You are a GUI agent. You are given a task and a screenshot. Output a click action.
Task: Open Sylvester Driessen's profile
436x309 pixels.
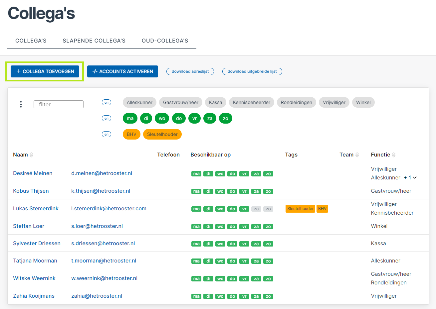[x=37, y=243]
